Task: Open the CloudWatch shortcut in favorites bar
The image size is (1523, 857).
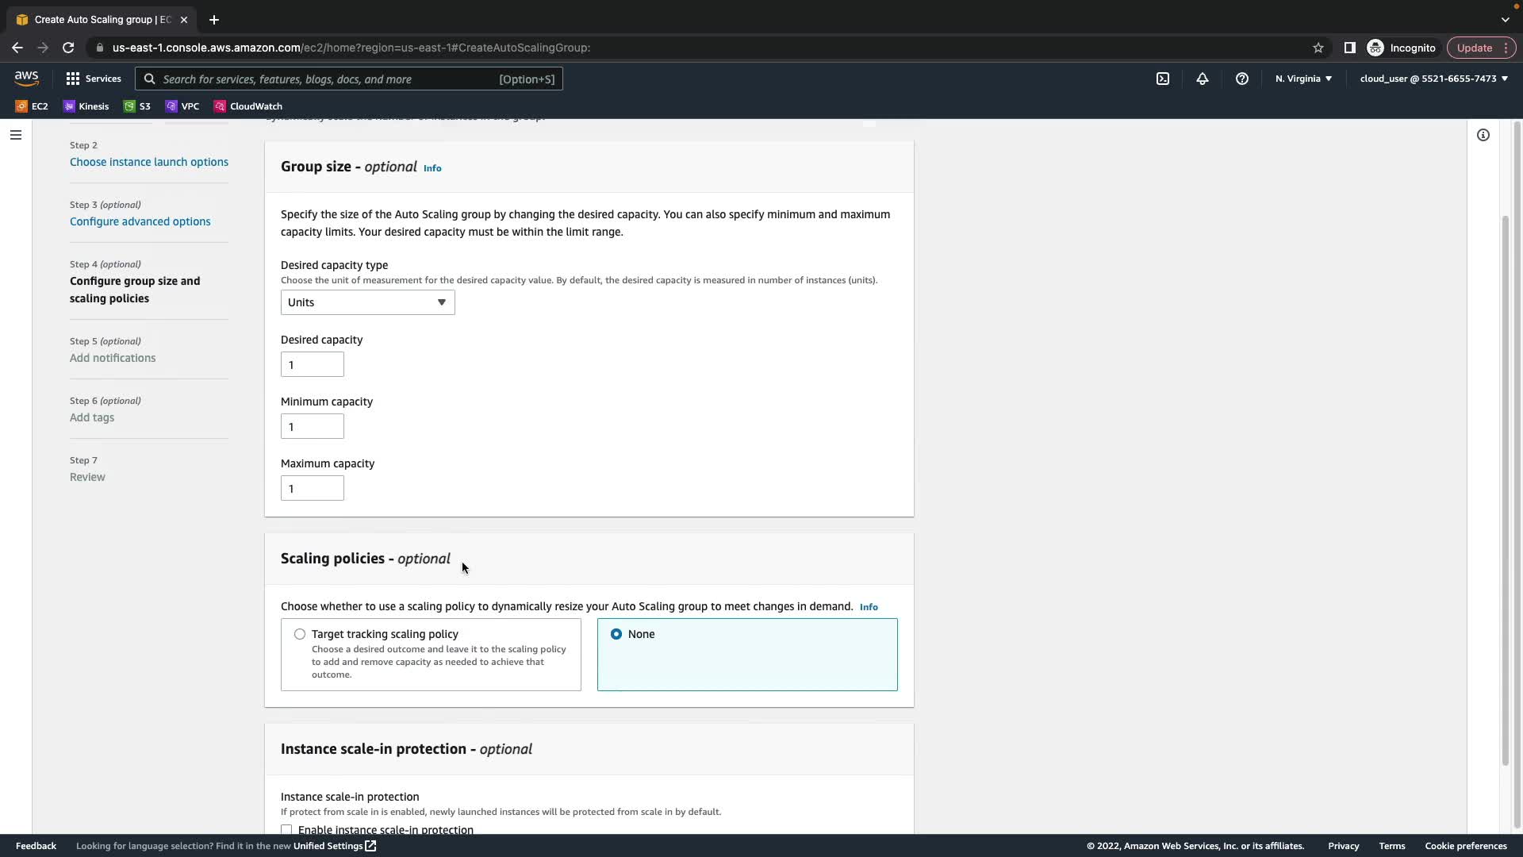Action: pos(247,106)
